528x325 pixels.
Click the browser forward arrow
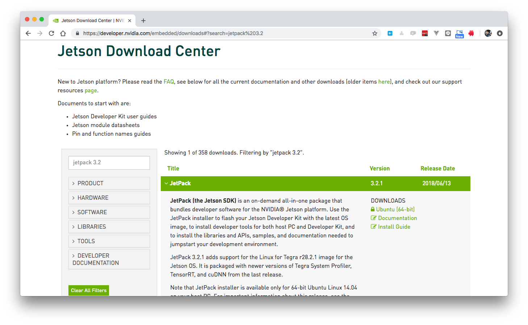40,33
